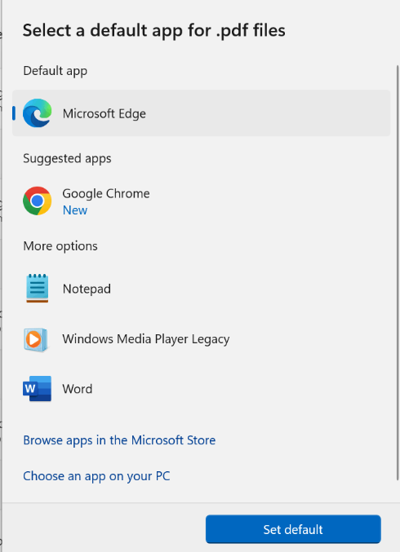
Task: Click the Notepad text label
Action: [87, 289]
